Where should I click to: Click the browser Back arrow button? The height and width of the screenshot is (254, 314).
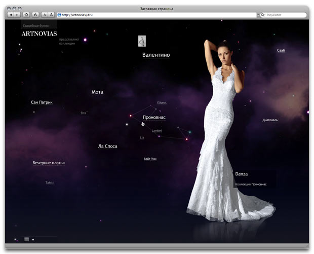[x=11, y=15]
